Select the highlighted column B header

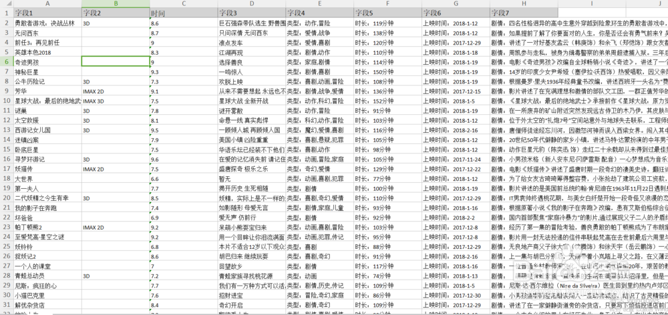pyautogui.click(x=116, y=3)
